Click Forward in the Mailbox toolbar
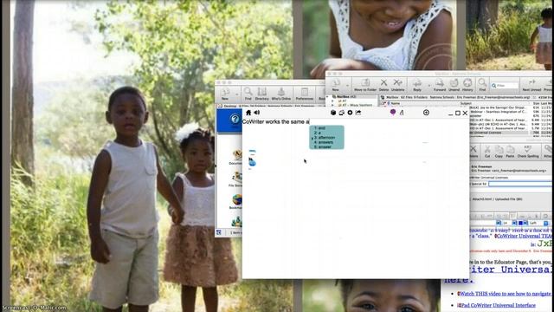Viewport: 554px width, 312px height. pos(440,85)
